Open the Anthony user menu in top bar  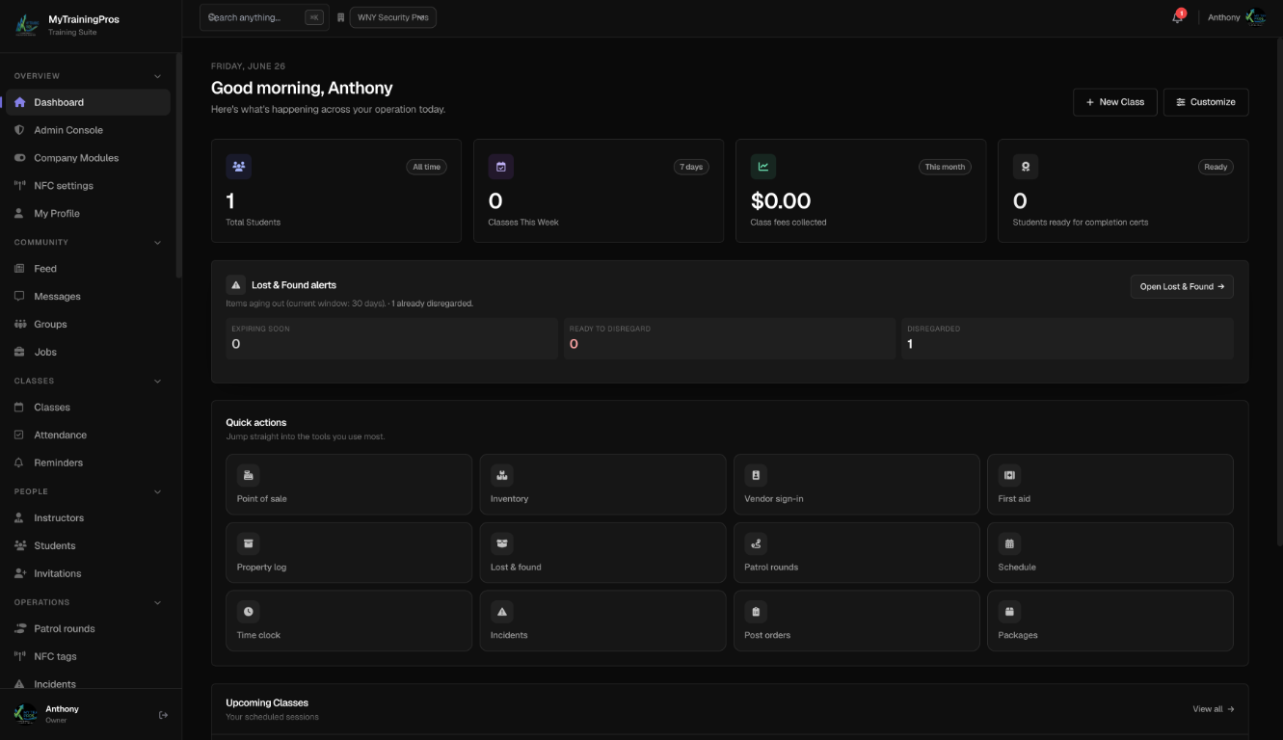pyautogui.click(x=1237, y=17)
